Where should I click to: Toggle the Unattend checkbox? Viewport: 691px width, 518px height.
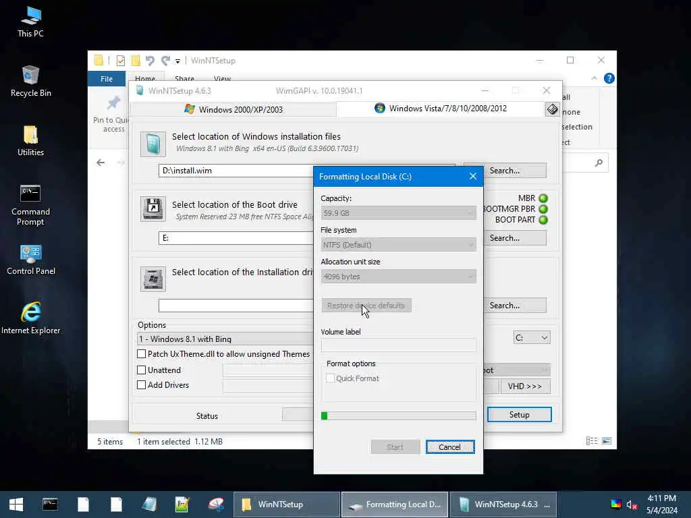142,370
